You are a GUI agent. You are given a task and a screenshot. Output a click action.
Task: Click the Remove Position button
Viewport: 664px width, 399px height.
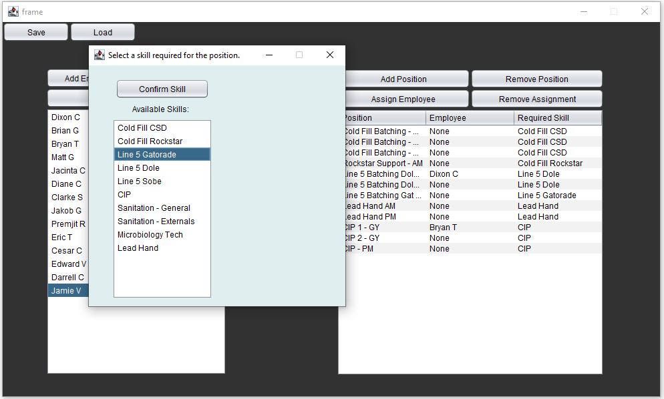[537, 79]
